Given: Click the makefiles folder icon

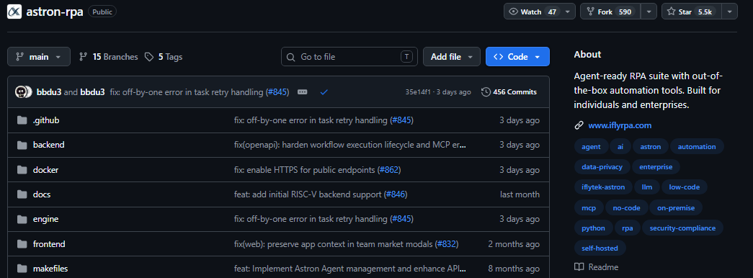Looking at the screenshot, I should click(x=22, y=269).
